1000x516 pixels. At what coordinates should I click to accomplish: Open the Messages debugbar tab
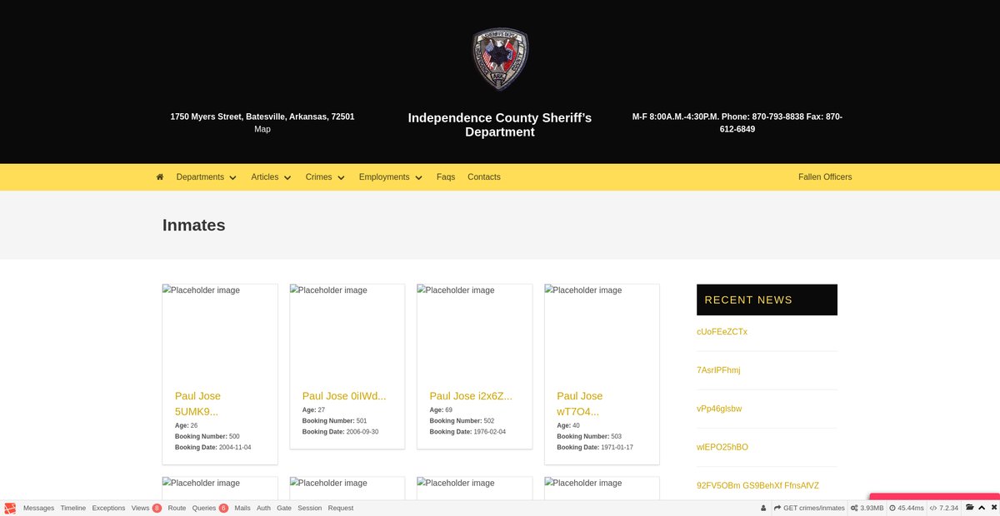pos(38,508)
